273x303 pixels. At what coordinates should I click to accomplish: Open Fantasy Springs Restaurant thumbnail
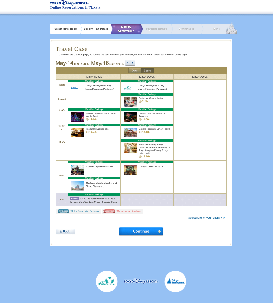pos(130,148)
